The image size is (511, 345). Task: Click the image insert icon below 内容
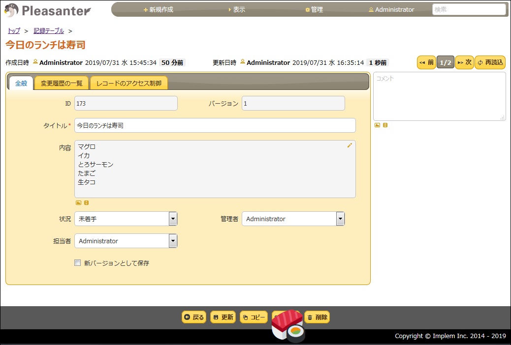[x=78, y=203]
